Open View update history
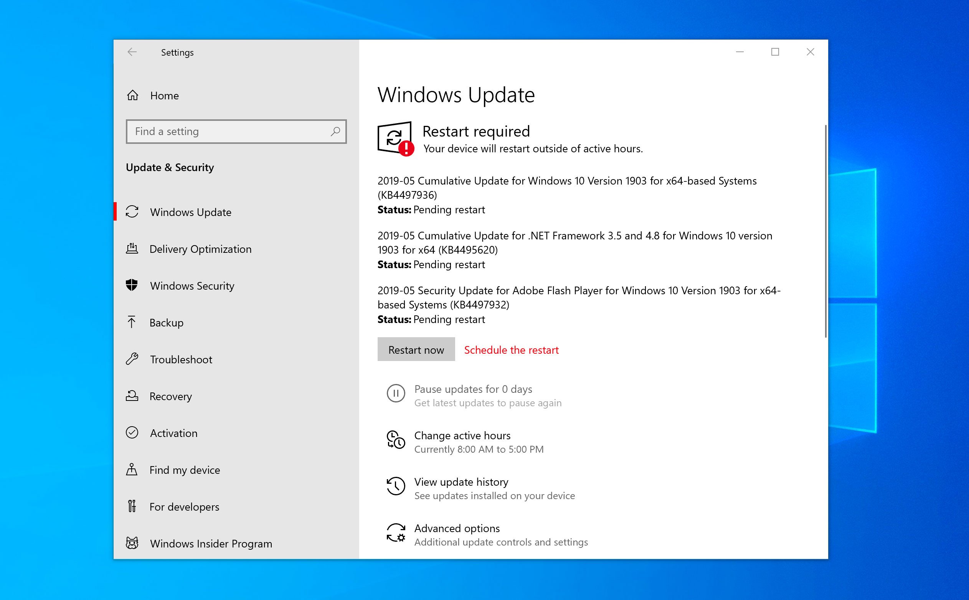969x600 pixels. coord(461,482)
